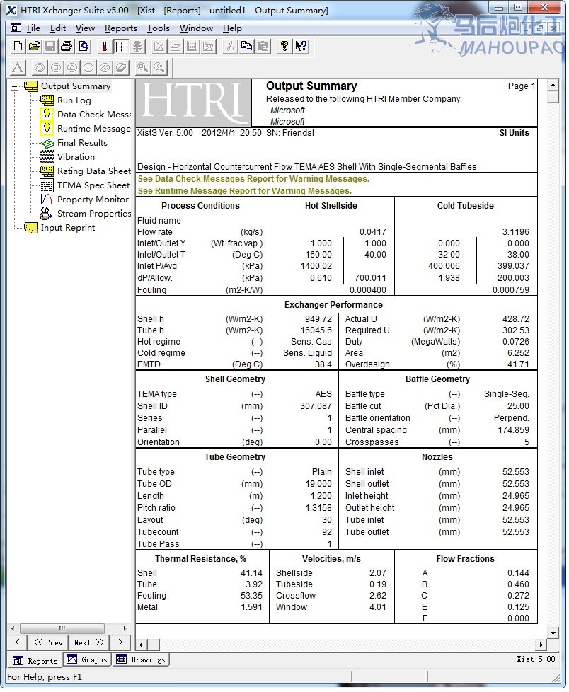569x692 pixels.
Task: Click the thermometer toolbar icon
Action: pyautogui.click(x=105, y=46)
